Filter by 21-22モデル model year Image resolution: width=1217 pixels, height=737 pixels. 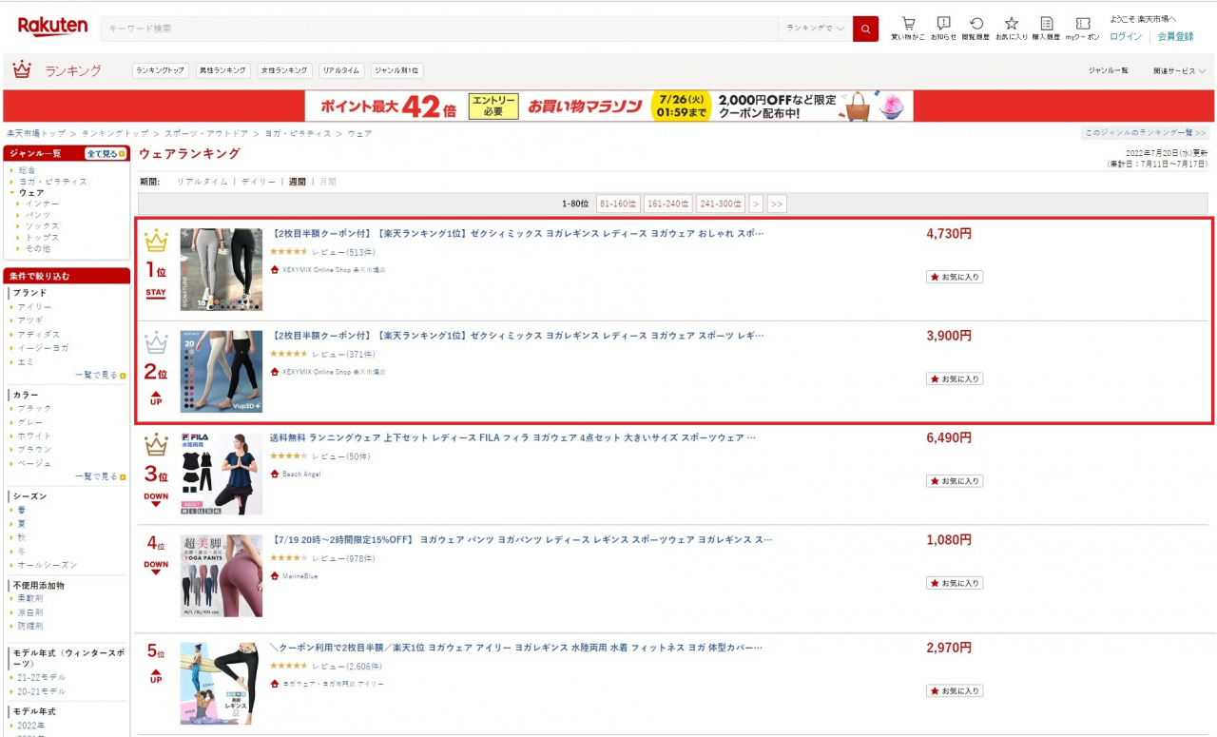tap(42, 677)
